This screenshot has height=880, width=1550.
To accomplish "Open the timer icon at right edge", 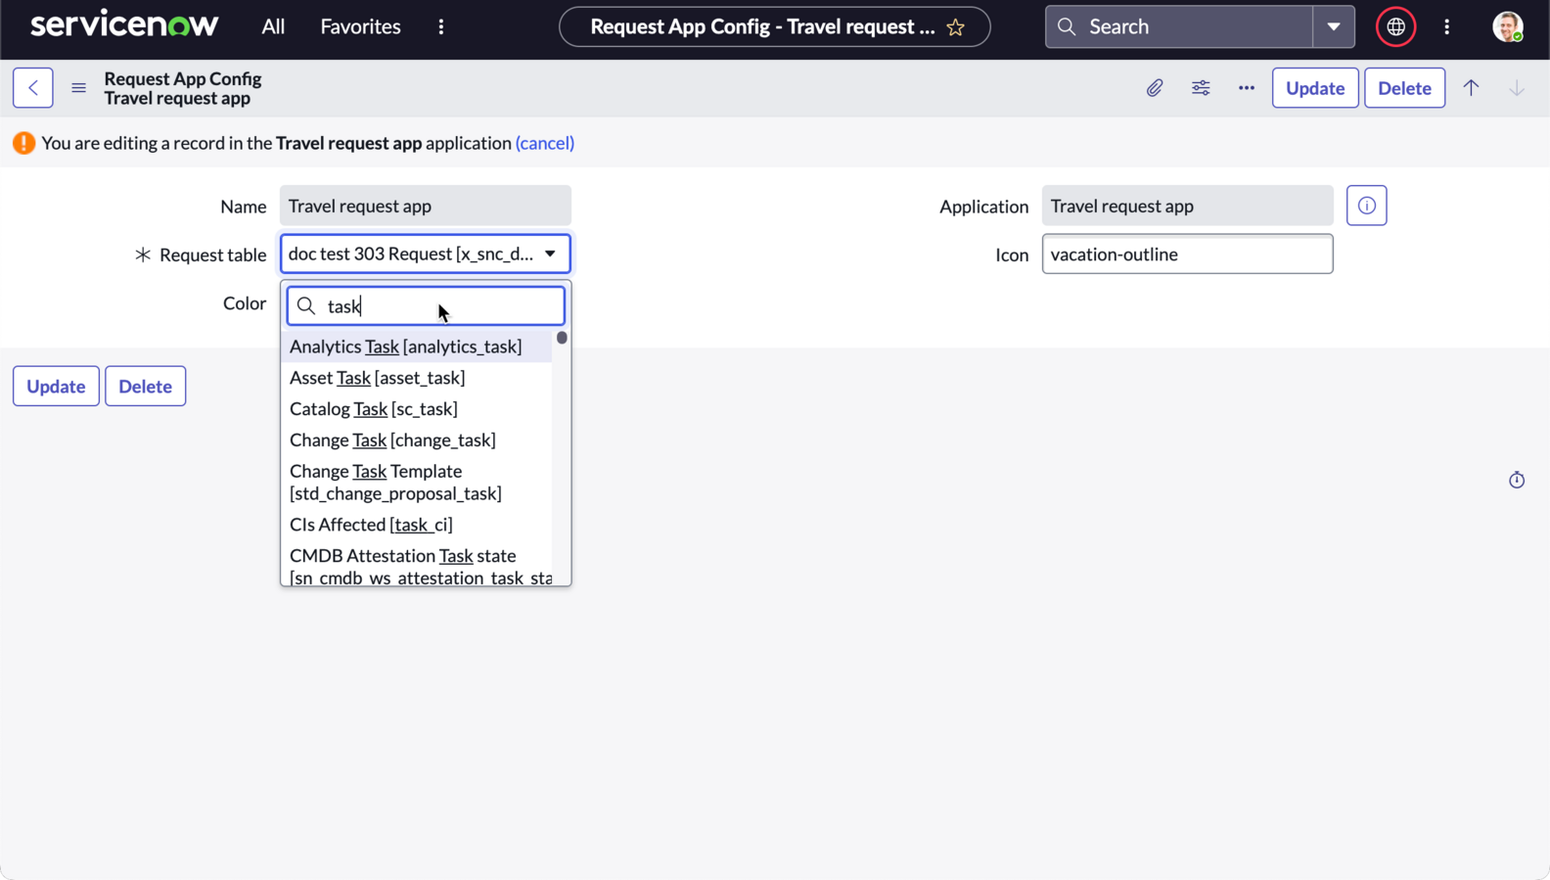I will point(1517,480).
